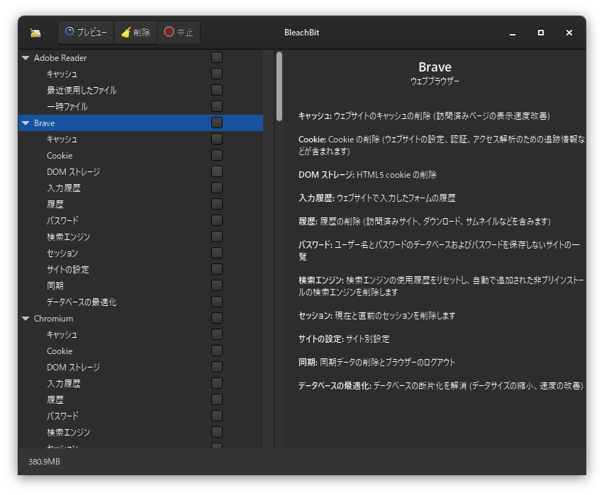
Task: Click the 380.9MB status bar text
Action: pyautogui.click(x=44, y=462)
